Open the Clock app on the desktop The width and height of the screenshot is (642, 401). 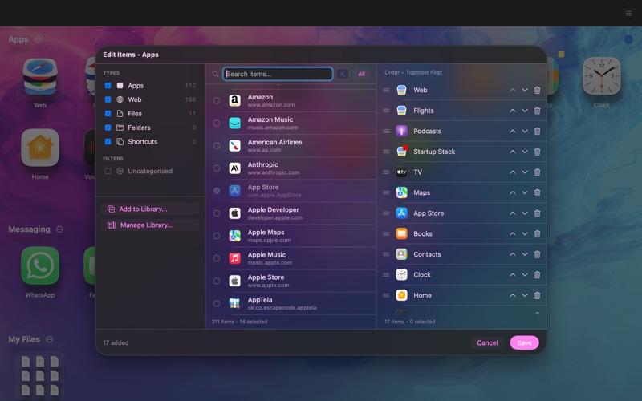(601, 76)
